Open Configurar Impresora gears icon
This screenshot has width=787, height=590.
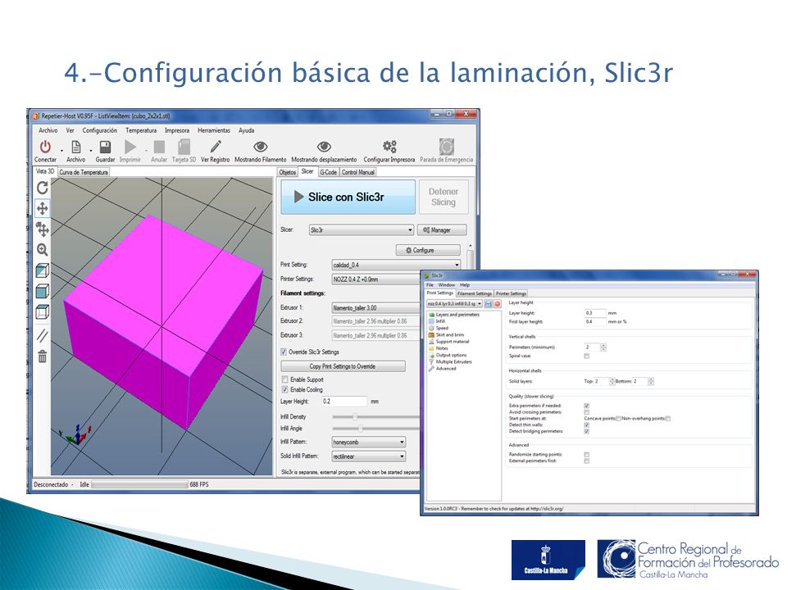[389, 147]
